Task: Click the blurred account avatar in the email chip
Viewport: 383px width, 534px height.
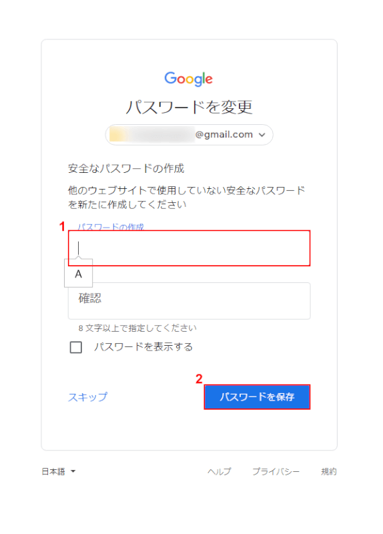Action: pos(118,135)
